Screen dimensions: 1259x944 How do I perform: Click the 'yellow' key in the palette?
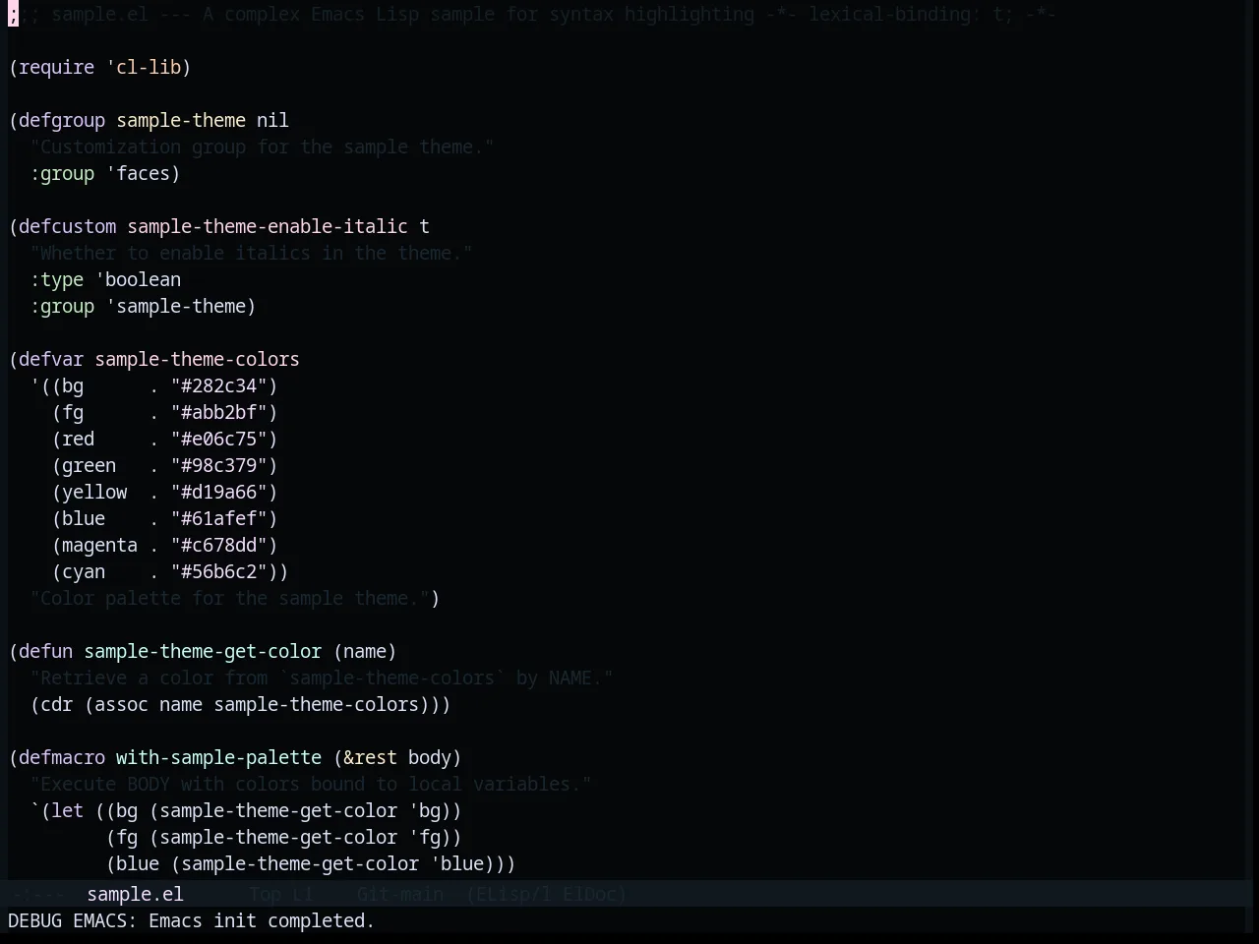point(94,492)
